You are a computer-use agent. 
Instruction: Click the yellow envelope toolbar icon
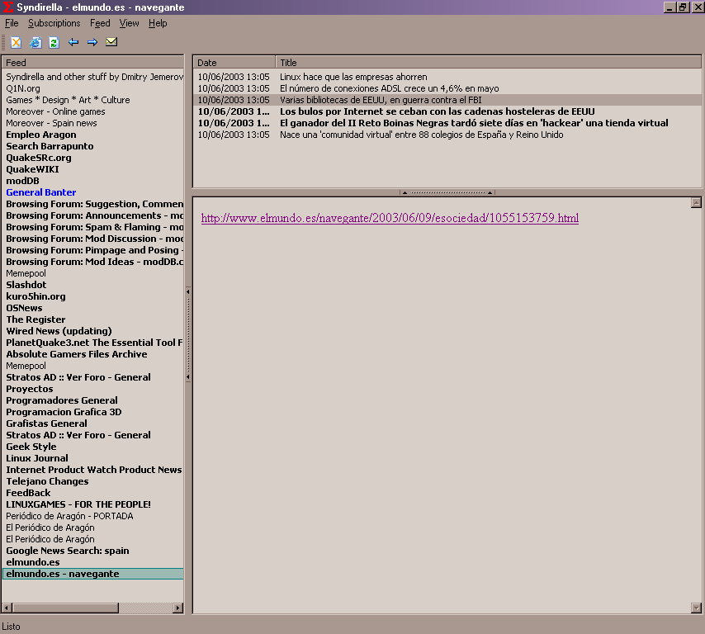click(x=111, y=42)
